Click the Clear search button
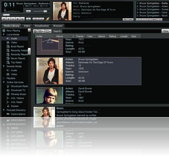169x156 pixels. point(165,31)
